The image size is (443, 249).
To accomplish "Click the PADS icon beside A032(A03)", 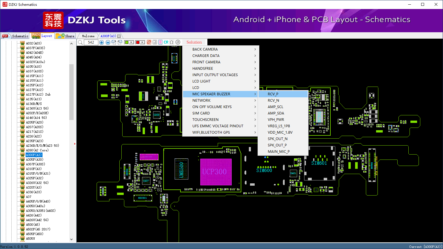I will click(x=22, y=43).
